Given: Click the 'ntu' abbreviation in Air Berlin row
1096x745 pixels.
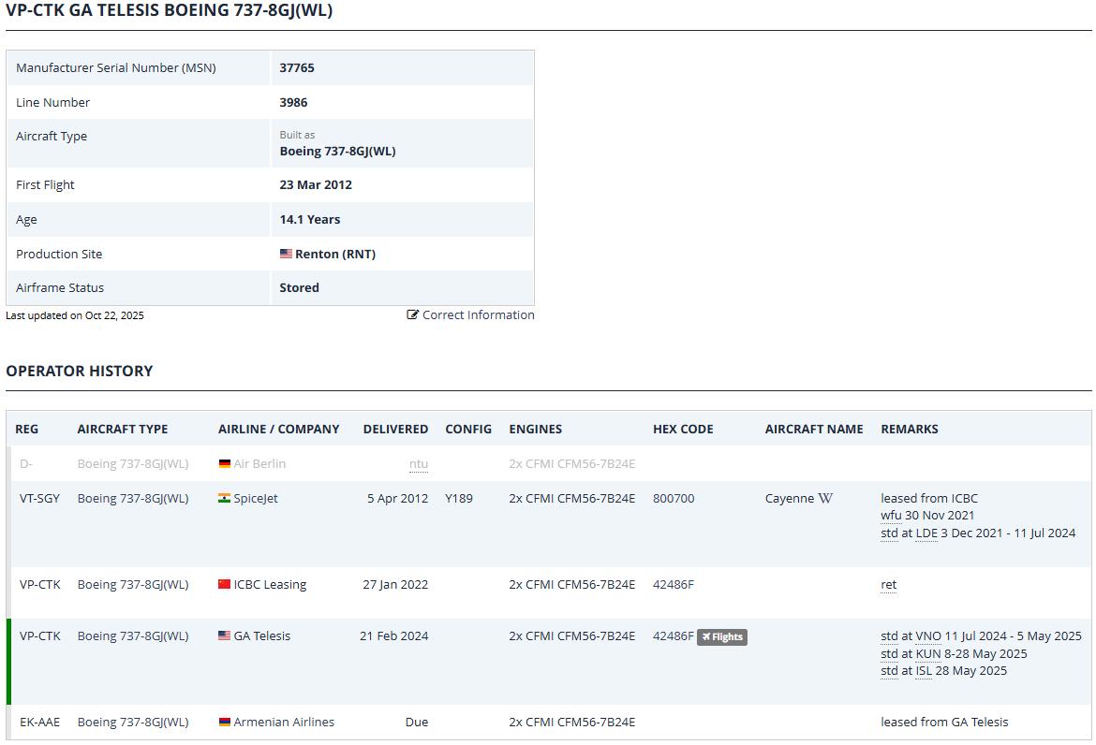Looking at the screenshot, I should tap(418, 464).
